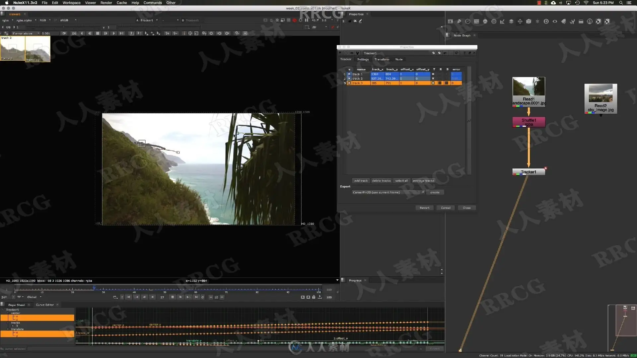Click the pause viewer icon
This screenshot has width=637, height=358.
point(307,20)
